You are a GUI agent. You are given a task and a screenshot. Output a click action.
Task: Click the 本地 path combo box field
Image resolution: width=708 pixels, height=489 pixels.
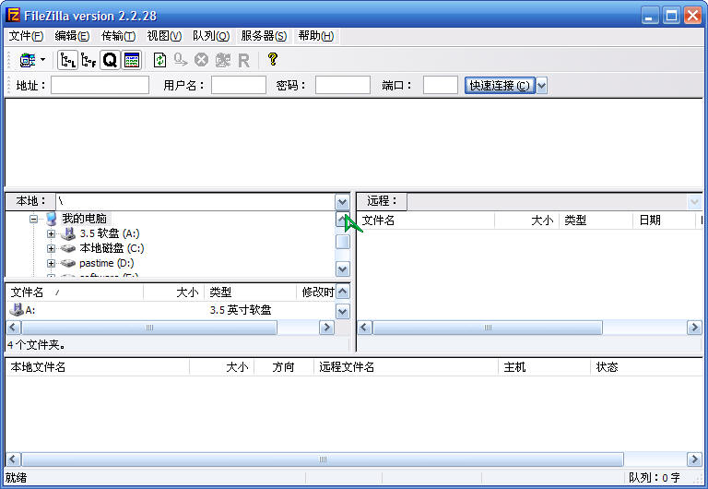pyautogui.click(x=195, y=201)
